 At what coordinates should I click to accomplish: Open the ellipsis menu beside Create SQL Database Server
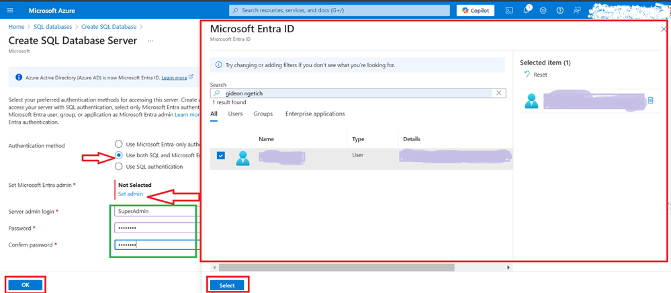point(150,41)
